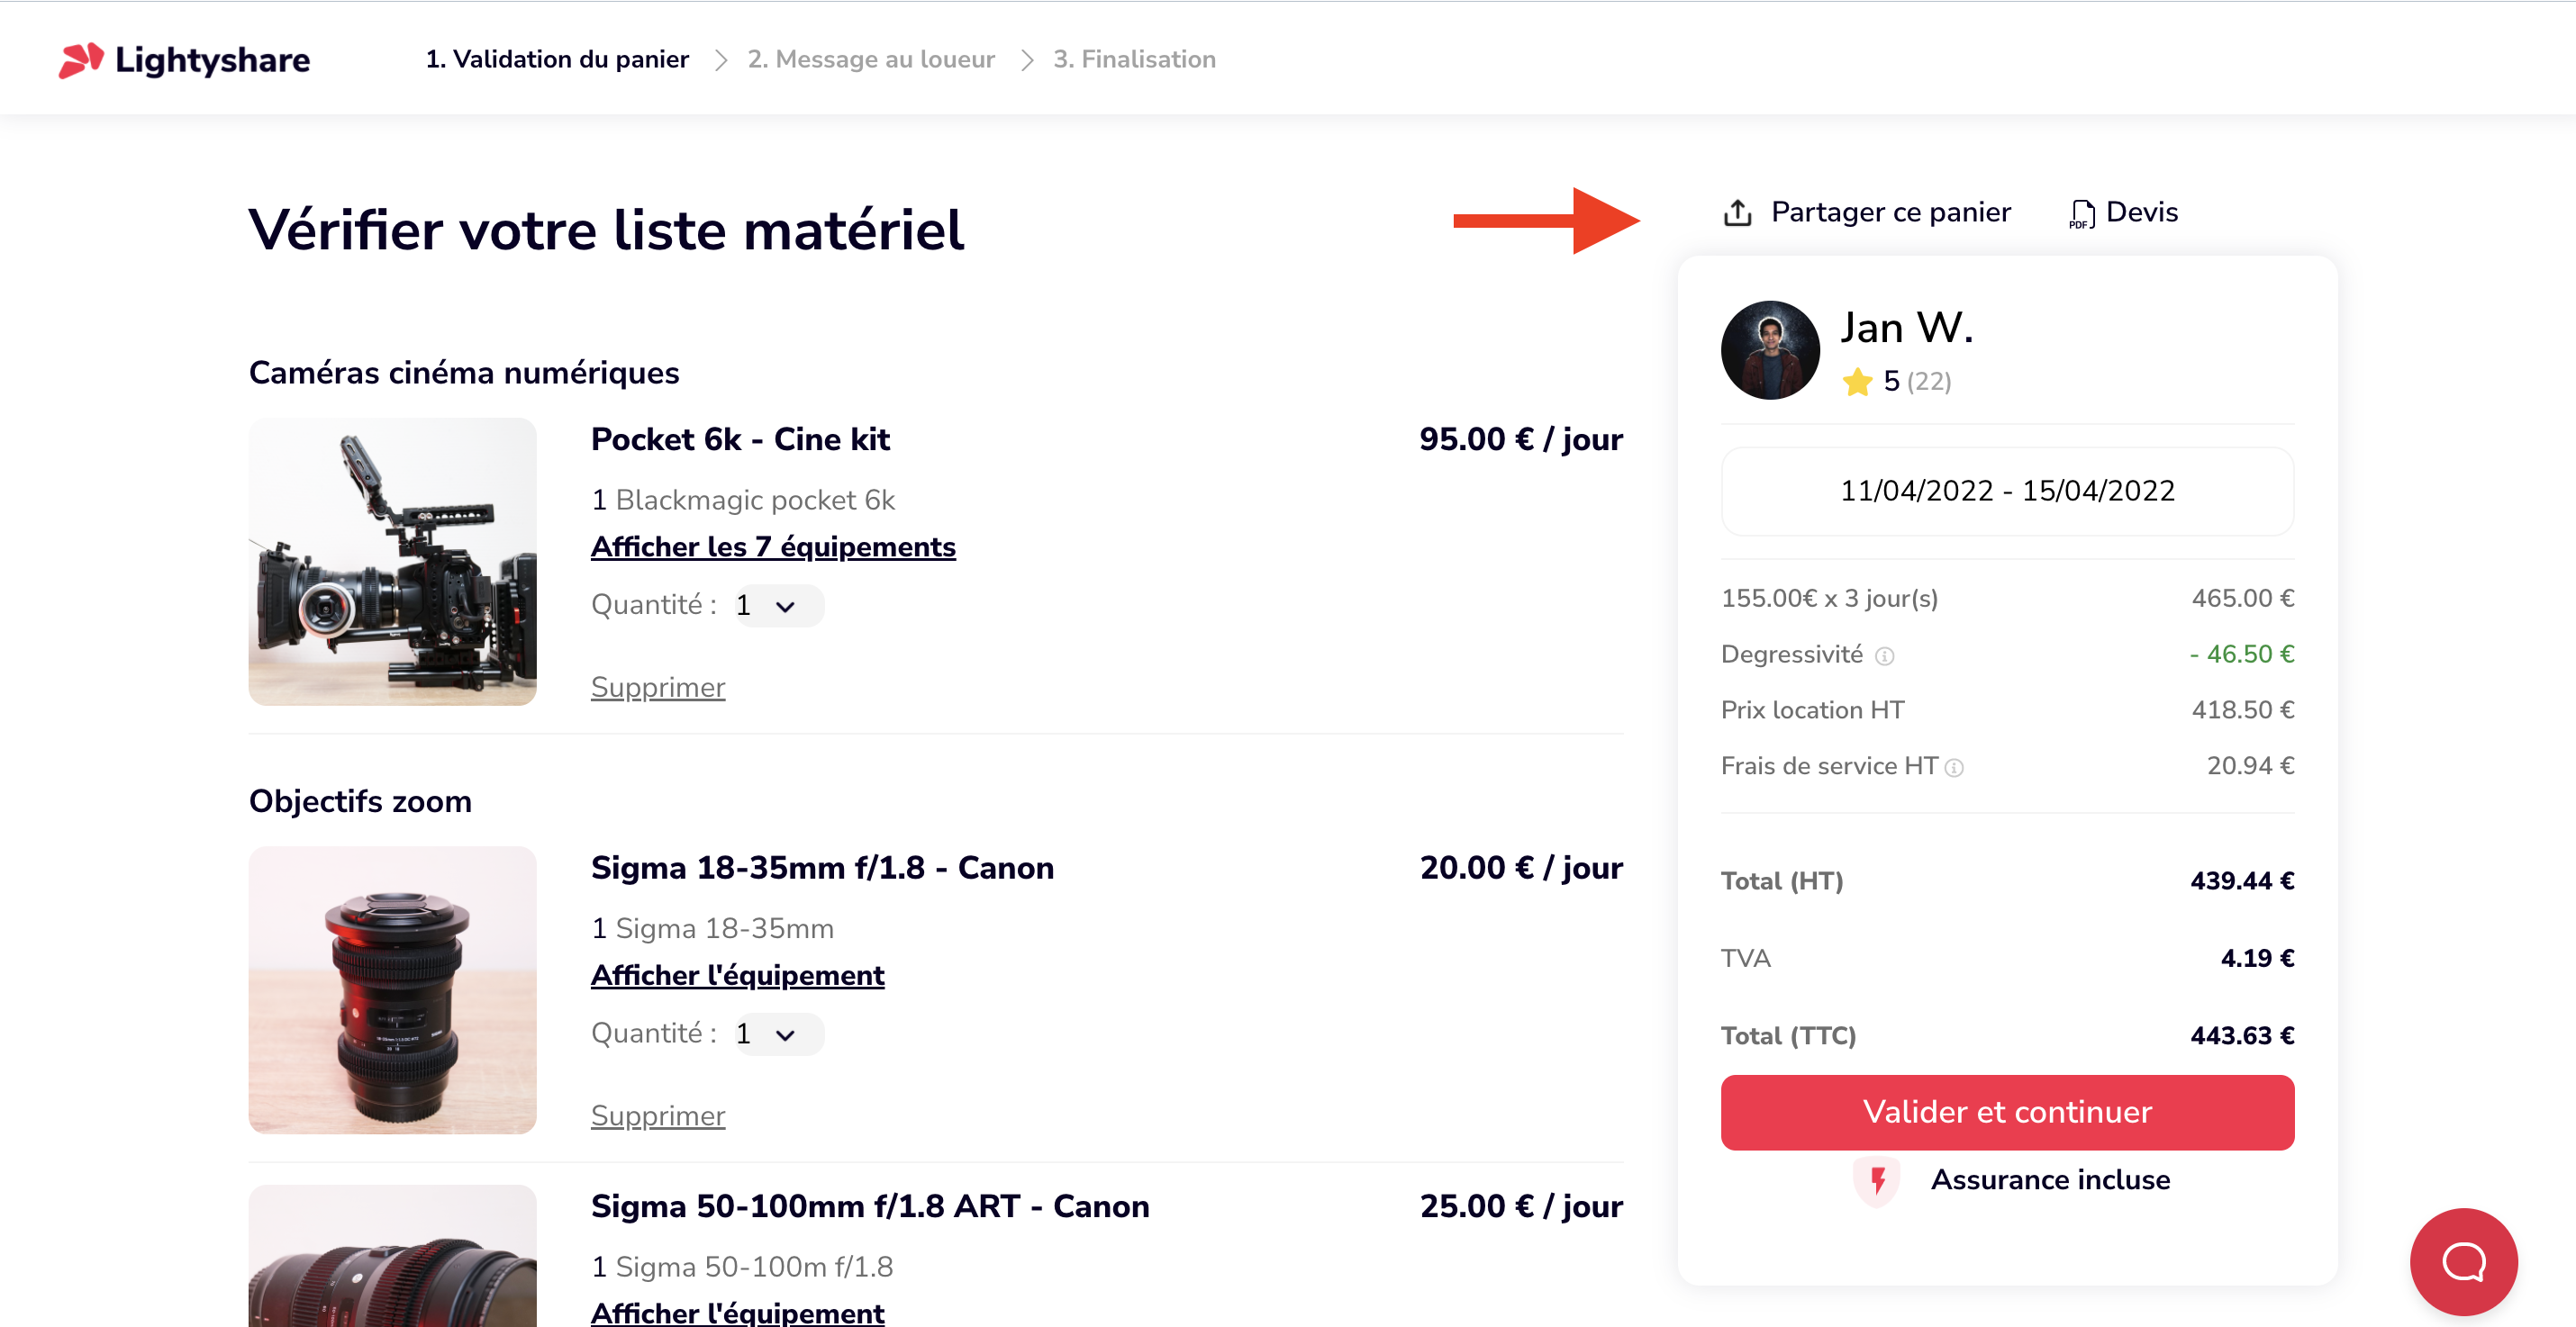Image resolution: width=2576 pixels, height=1327 pixels.
Task: Click the Pocket 6k - Cine kit title
Action: point(740,439)
